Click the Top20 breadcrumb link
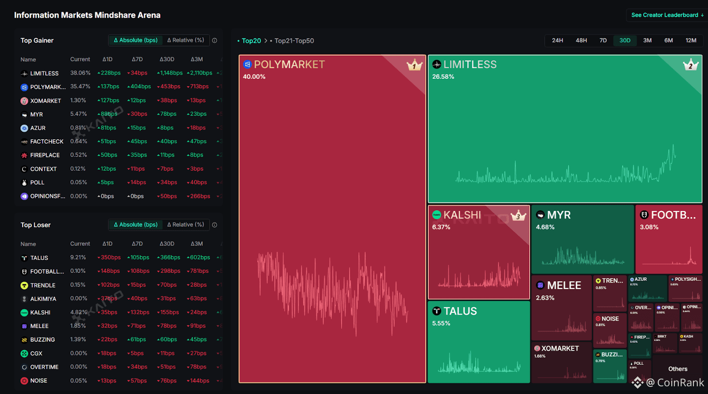 (x=251, y=41)
